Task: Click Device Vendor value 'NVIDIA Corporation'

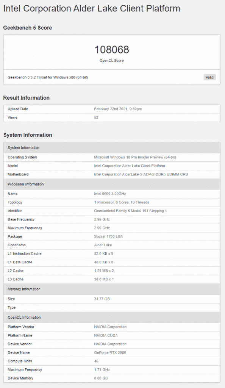Action: (x=110, y=344)
